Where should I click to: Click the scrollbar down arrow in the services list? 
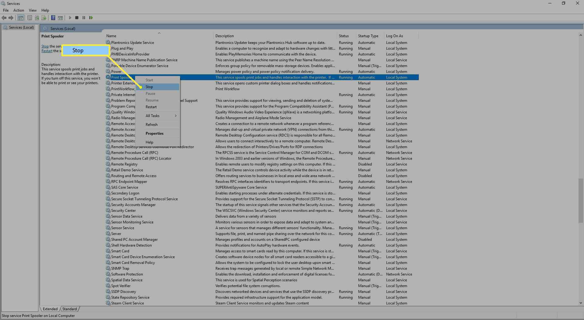click(x=580, y=303)
